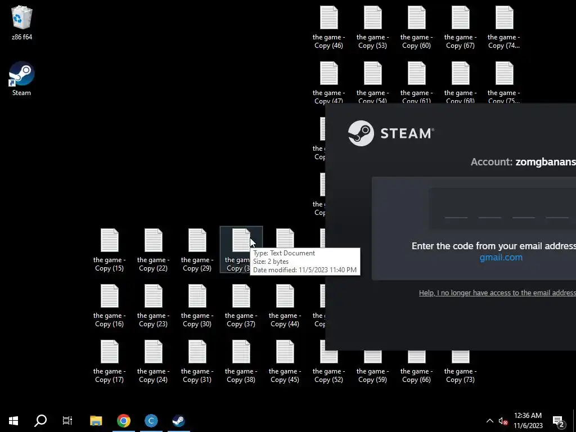The height and width of the screenshot is (432, 576).
Task: Select the game - Copy (31) file
Action: coord(197,362)
